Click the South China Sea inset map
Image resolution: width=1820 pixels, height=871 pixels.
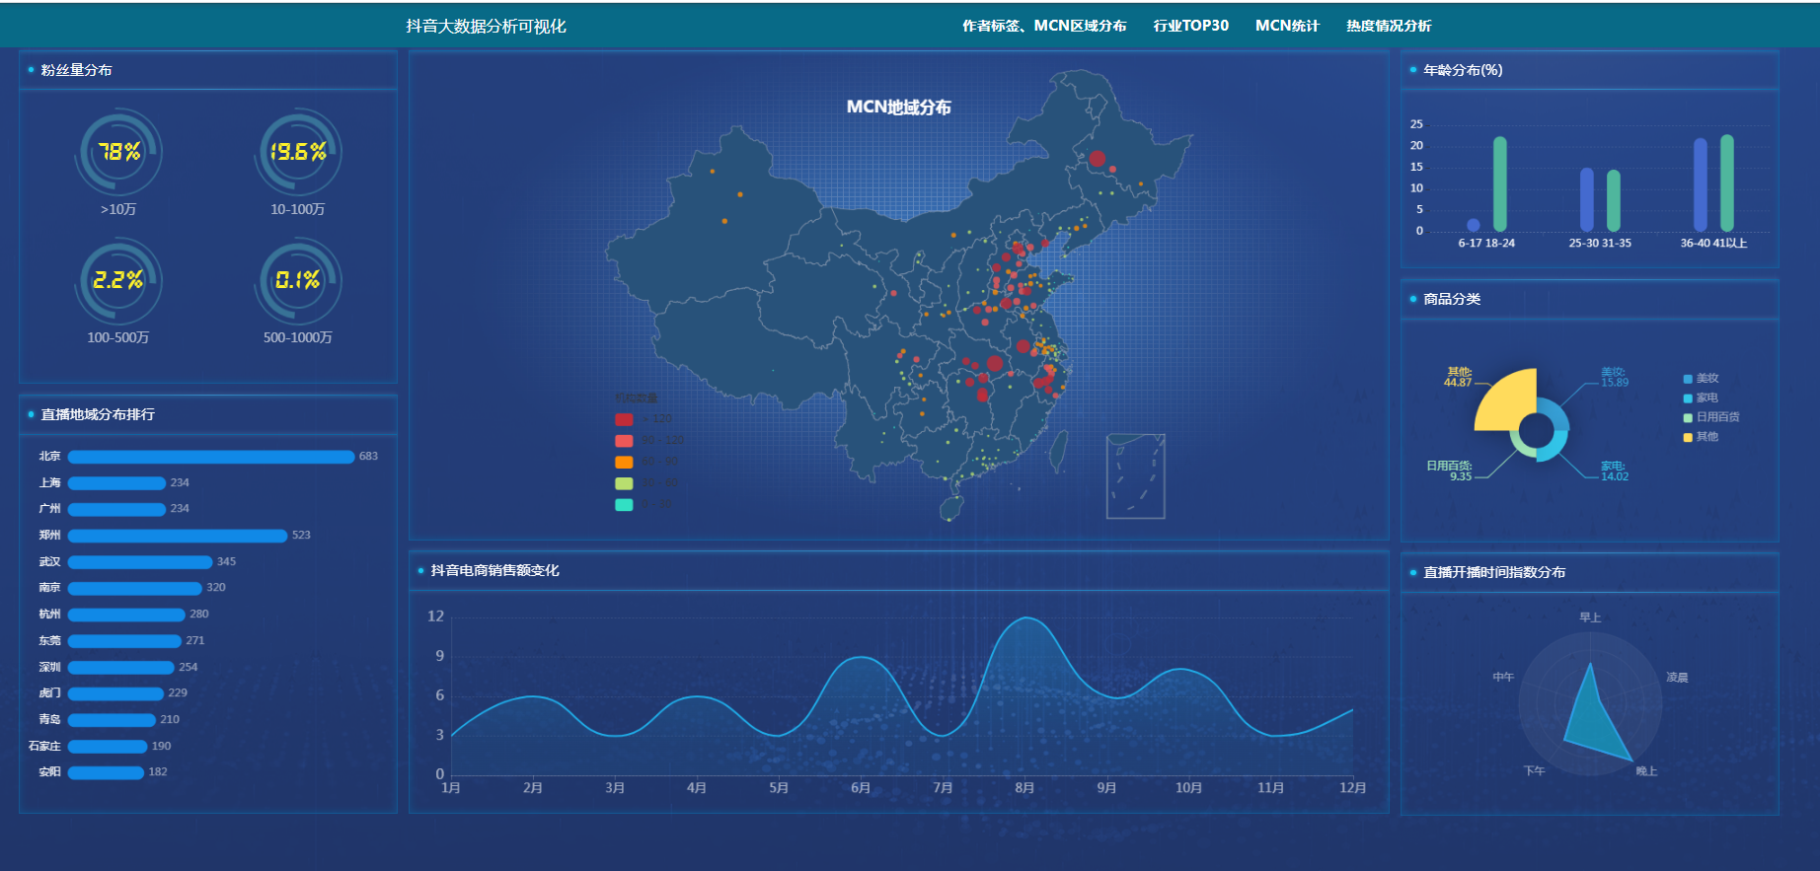(1135, 476)
